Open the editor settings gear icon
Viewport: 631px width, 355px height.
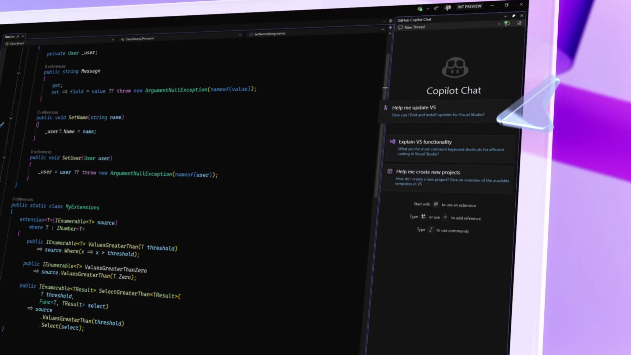[x=390, y=21]
